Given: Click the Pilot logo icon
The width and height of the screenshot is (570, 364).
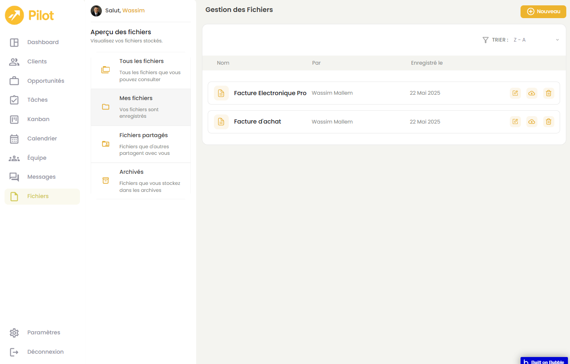Looking at the screenshot, I should click(x=14, y=16).
